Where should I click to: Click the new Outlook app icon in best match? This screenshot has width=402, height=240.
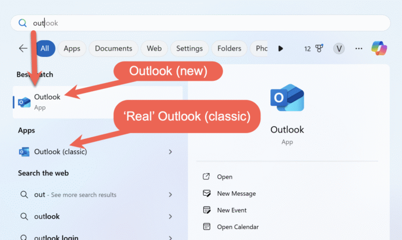[x=24, y=102]
